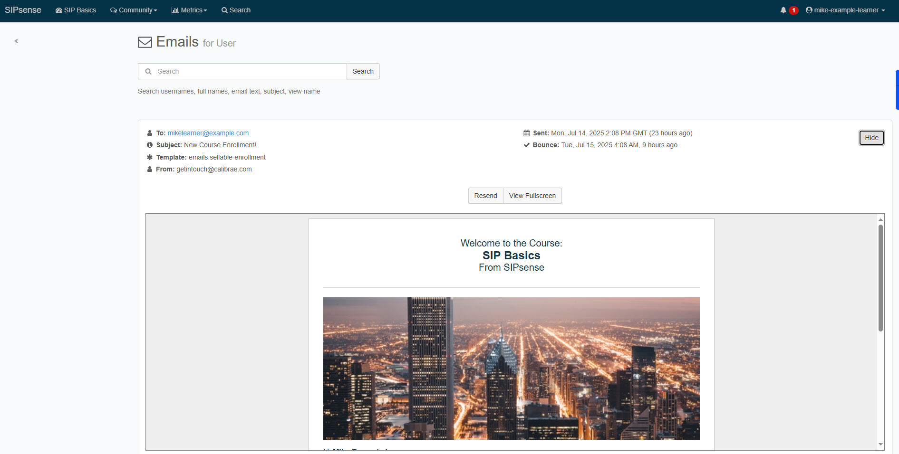Click the magnifier icon in search box
This screenshot has width=899, height=454.
(148, 71)
